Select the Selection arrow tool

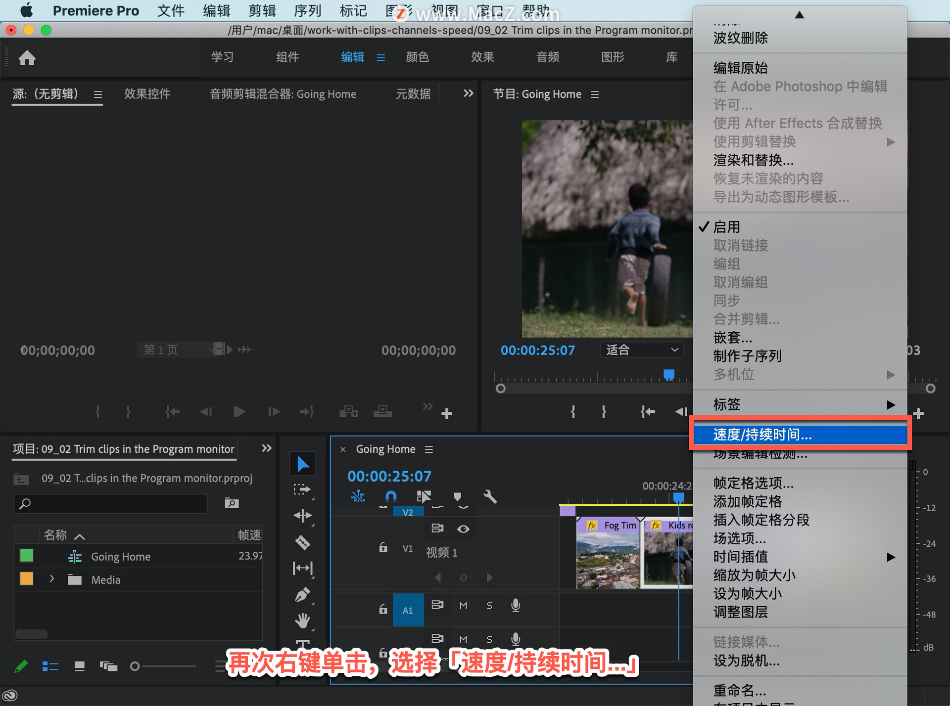(303, 464)
